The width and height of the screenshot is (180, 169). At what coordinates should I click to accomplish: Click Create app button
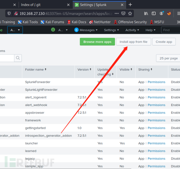click(164, 42)
